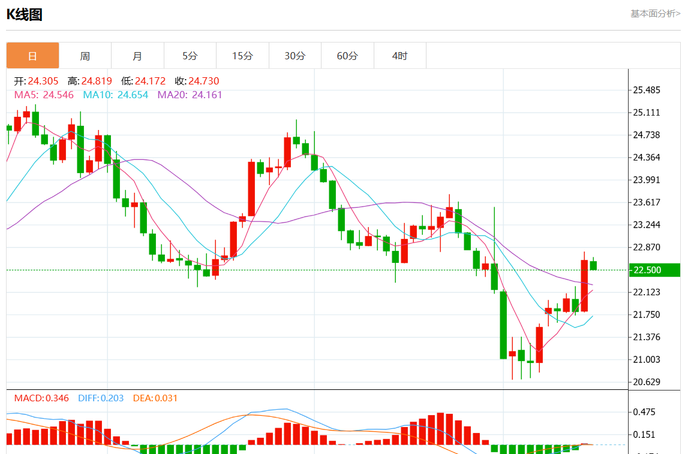Click the MACD:0.346 indicator value
This screenshot has height=454, width=697.
41,398
